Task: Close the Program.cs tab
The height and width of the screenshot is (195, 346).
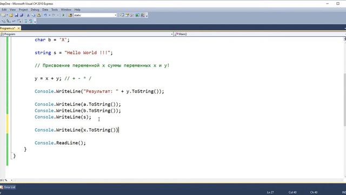Action: (19, 28)
